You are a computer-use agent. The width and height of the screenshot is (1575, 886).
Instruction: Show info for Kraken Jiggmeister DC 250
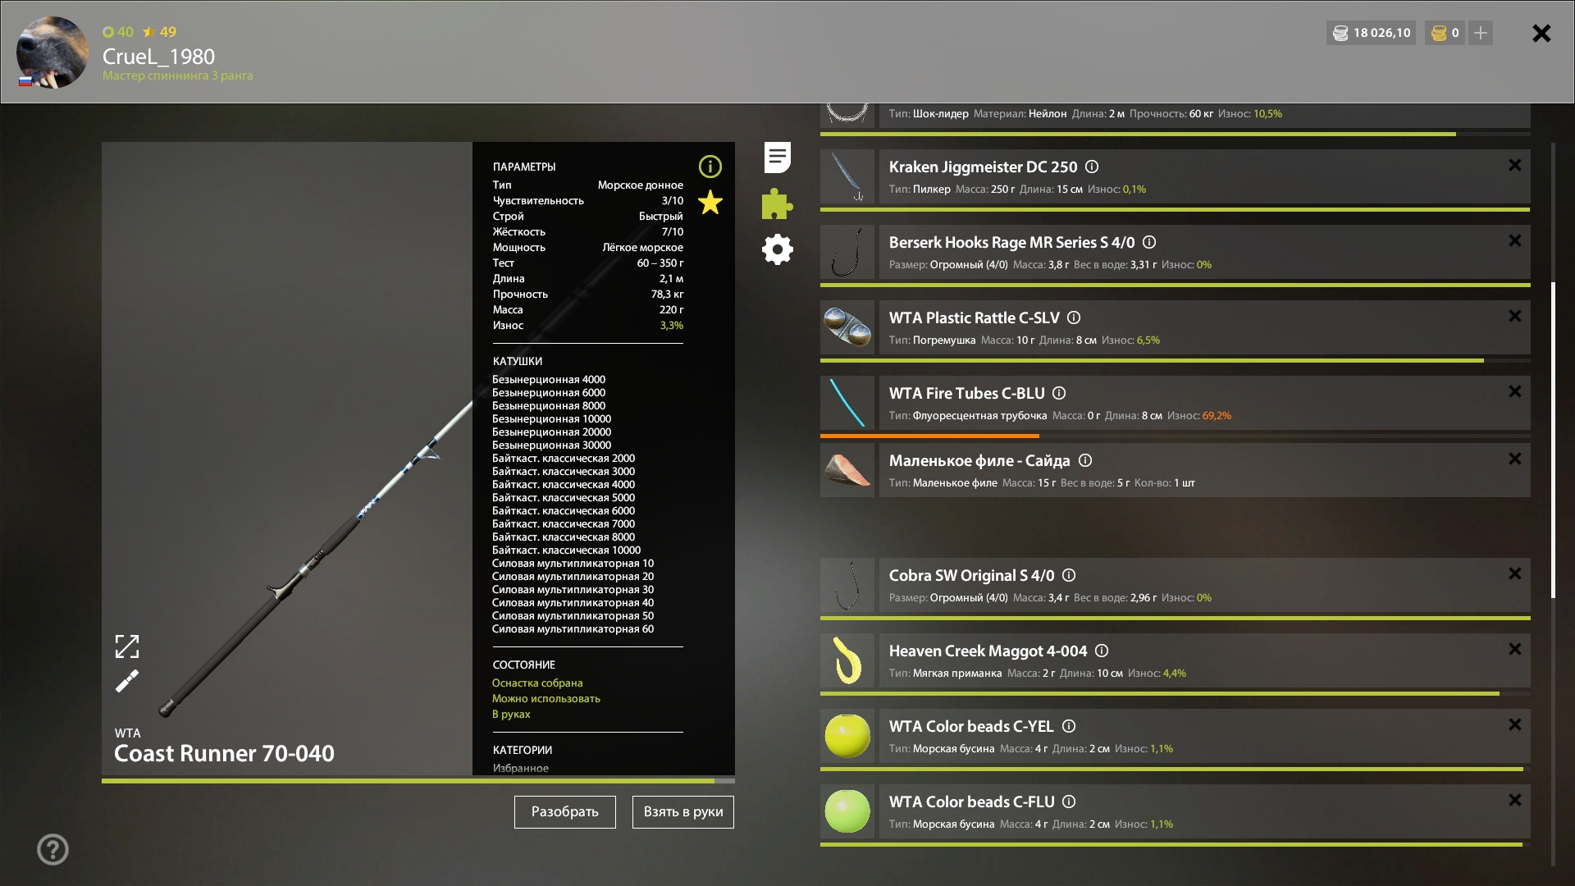tap(1091, 167)
